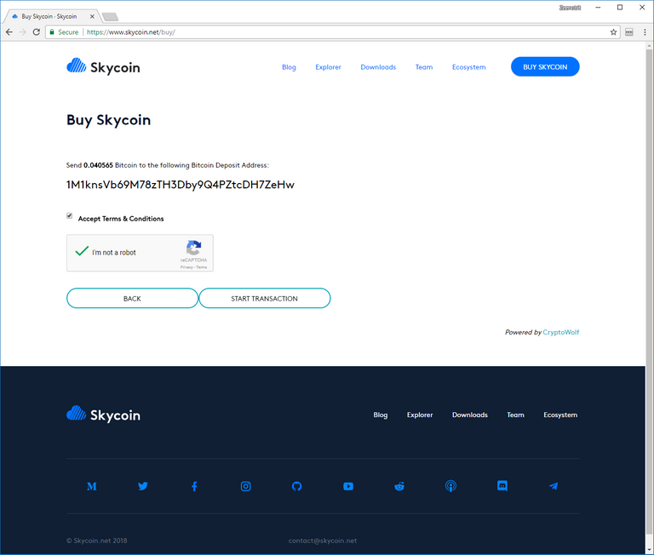Click the URL address bar
The image size is (654, 555).
click(334, 32)
